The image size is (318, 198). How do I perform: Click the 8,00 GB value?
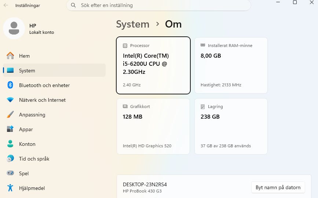click(x=211, y=55)
